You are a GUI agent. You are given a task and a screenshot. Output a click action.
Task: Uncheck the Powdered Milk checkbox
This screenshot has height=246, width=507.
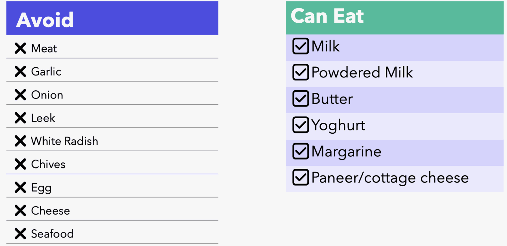click(x=300, y=72)
